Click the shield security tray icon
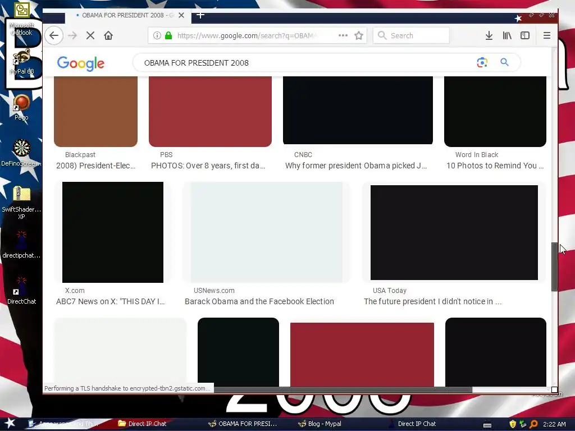 513,424
